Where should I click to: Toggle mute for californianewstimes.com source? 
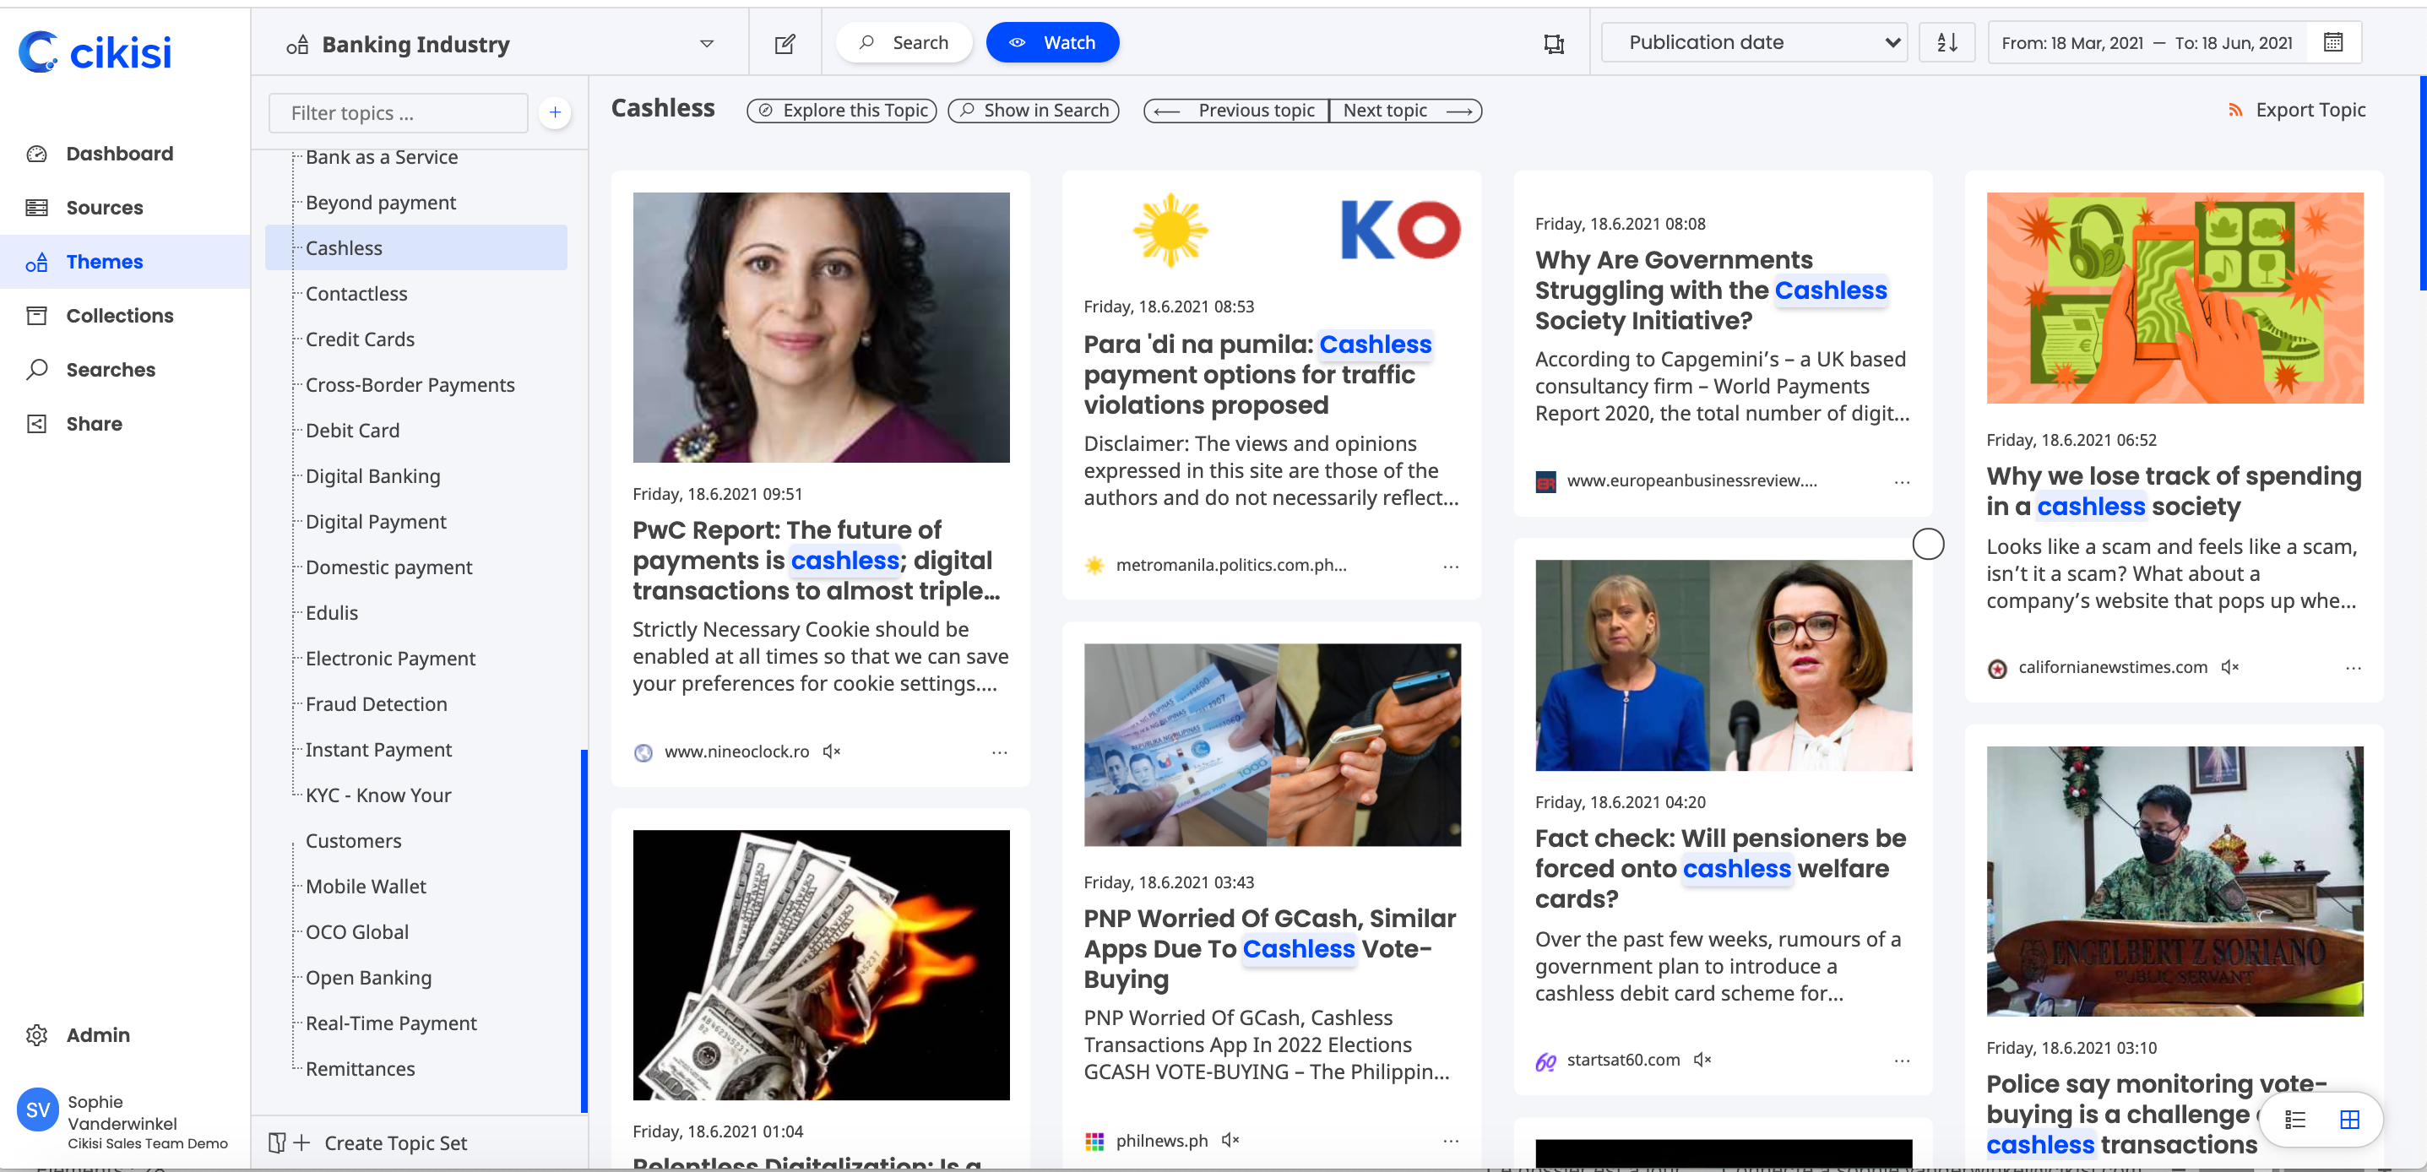2229,667
